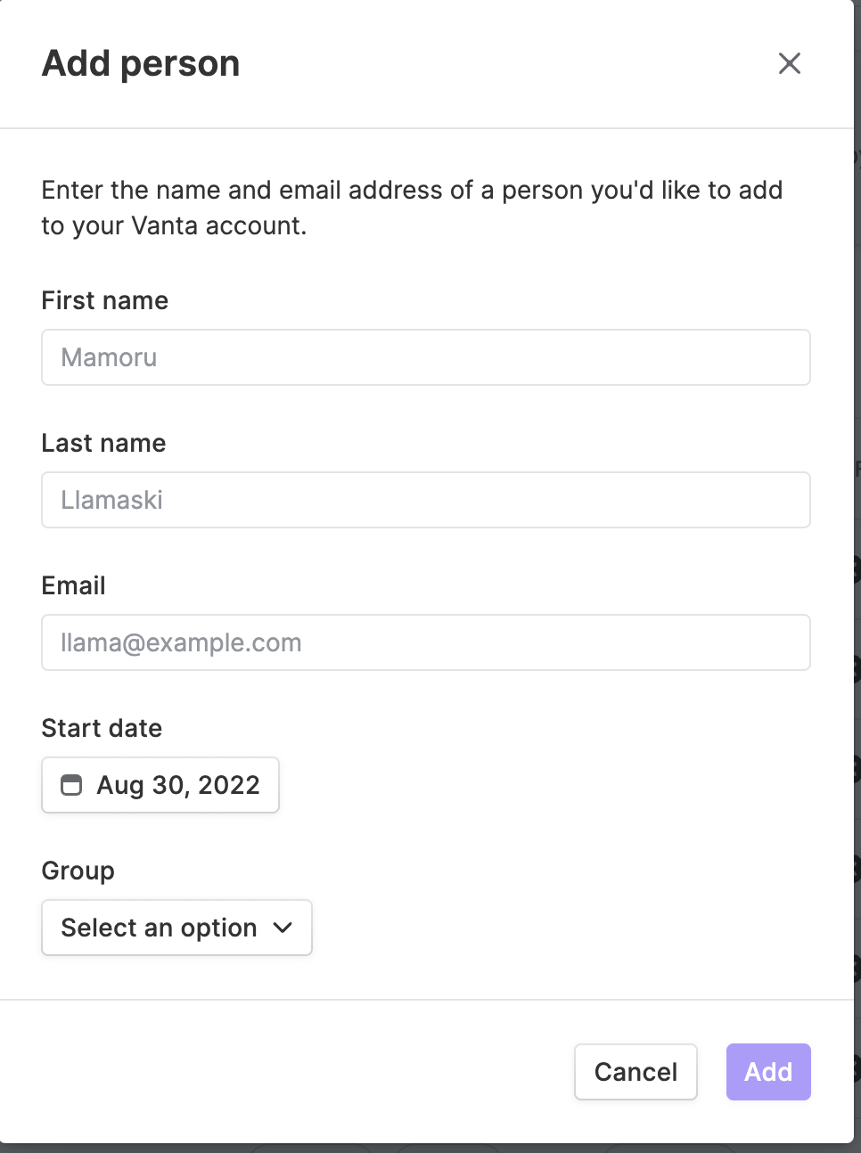
Task: Focus the First name input field
Action: (426, 357)
